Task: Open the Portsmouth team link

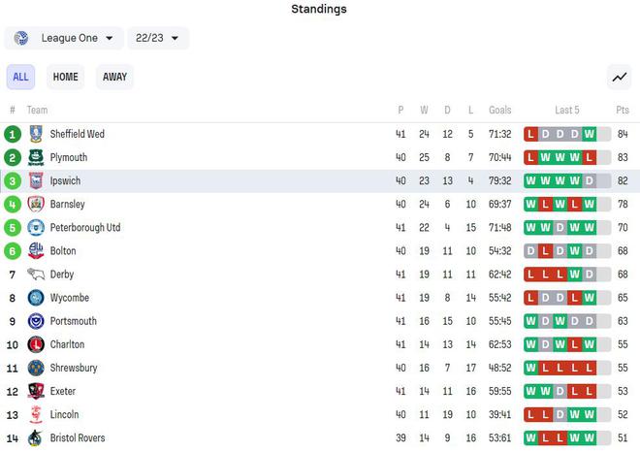Action: [x=73, y=321]
